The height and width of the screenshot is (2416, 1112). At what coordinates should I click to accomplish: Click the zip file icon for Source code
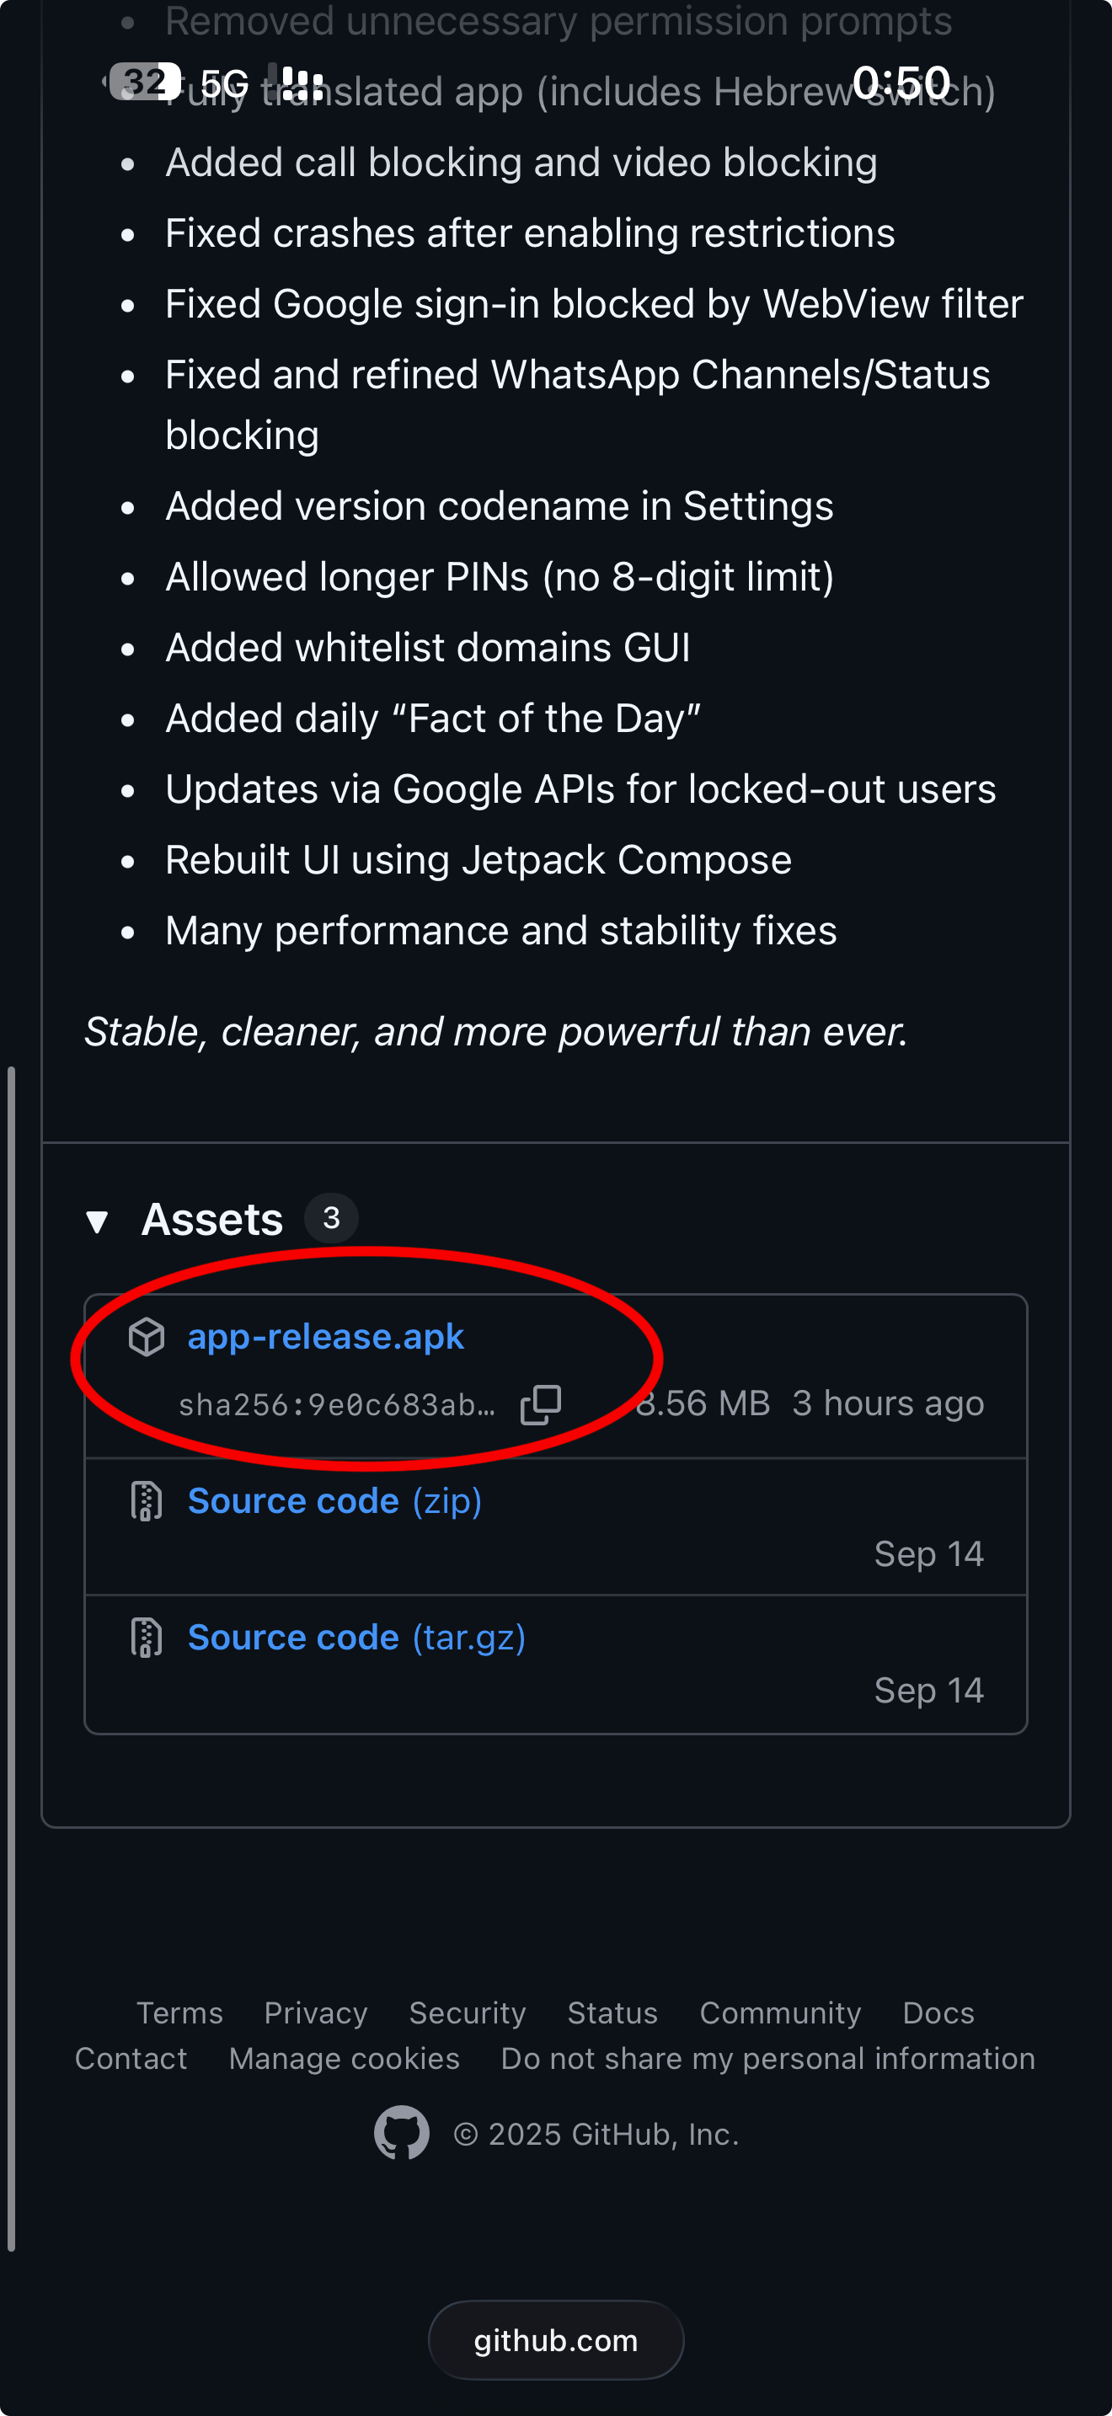147,1500
